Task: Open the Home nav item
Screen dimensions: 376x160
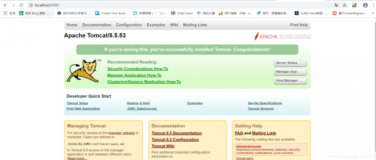Action: tap(72, 25)
